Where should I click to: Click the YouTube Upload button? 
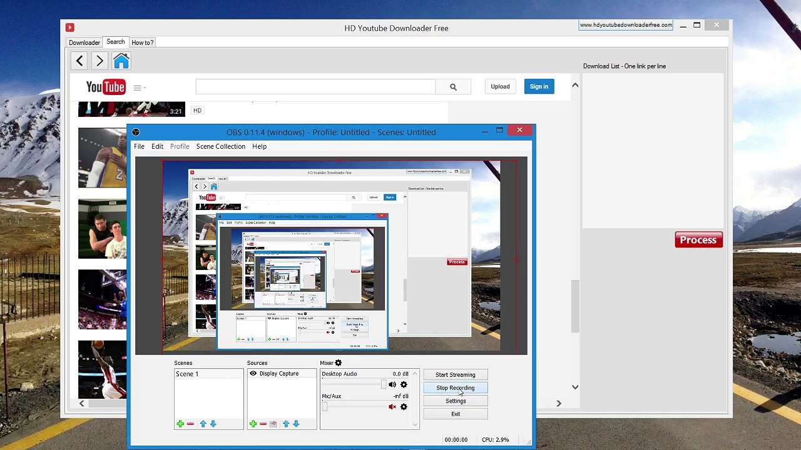pyautogui.click(x=500, y=87)
